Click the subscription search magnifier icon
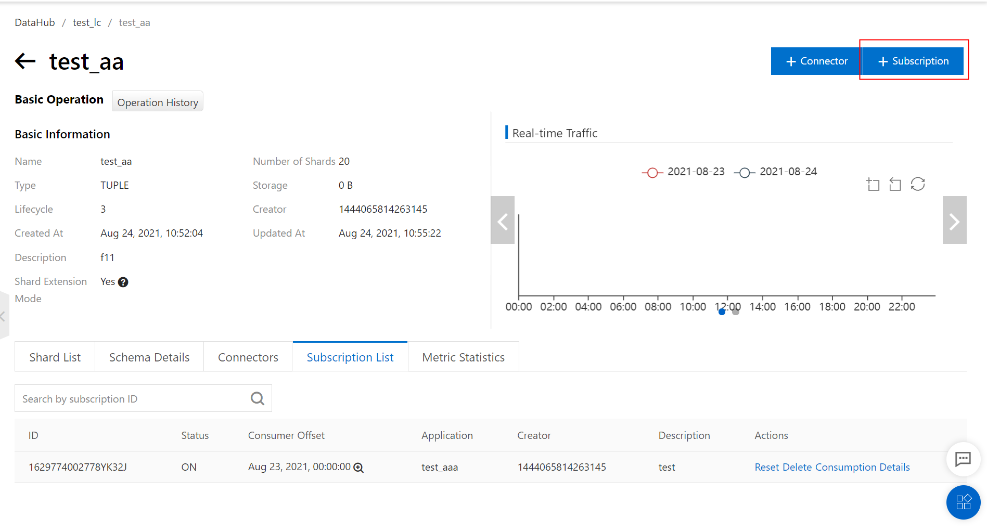This screenshot has width=987, height=531. tap(258, 399)
